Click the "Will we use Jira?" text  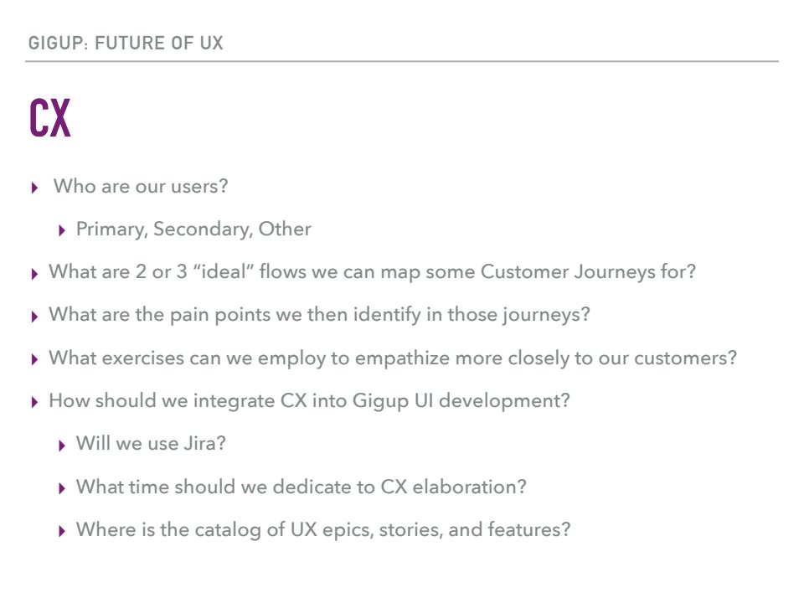coord(151,443)
